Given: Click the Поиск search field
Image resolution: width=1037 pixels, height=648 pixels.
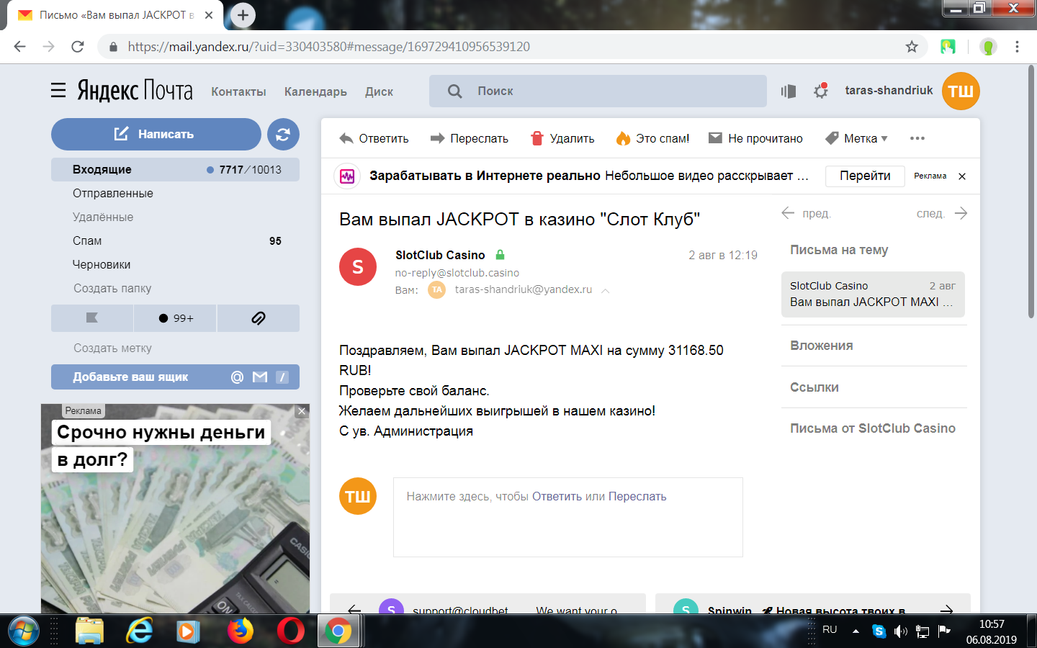Looking at the screenshot, I should point(598,91).
